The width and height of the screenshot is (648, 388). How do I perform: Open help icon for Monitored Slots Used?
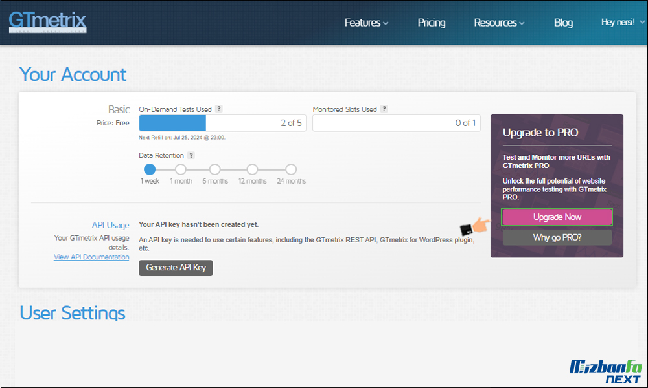(x=384, y=109)
